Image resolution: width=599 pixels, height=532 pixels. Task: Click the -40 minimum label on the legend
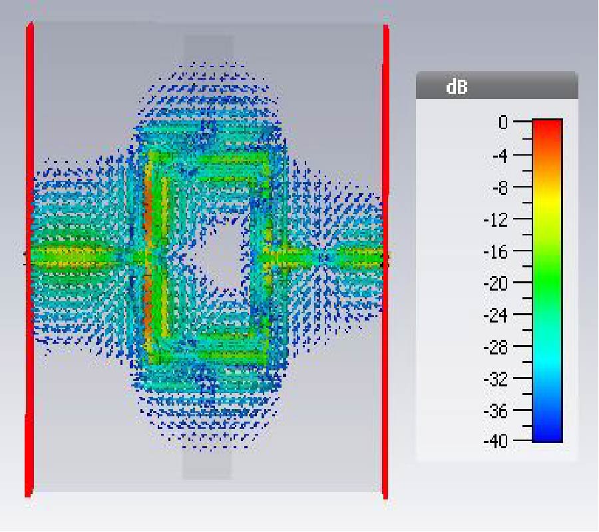coord(496,441)
